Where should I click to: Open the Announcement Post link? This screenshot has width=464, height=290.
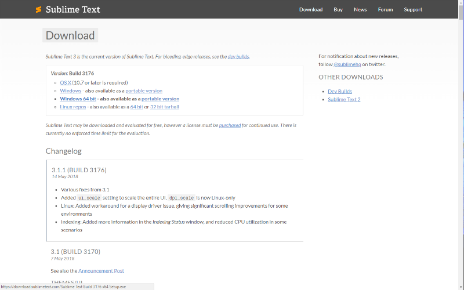tap(101, 270)
